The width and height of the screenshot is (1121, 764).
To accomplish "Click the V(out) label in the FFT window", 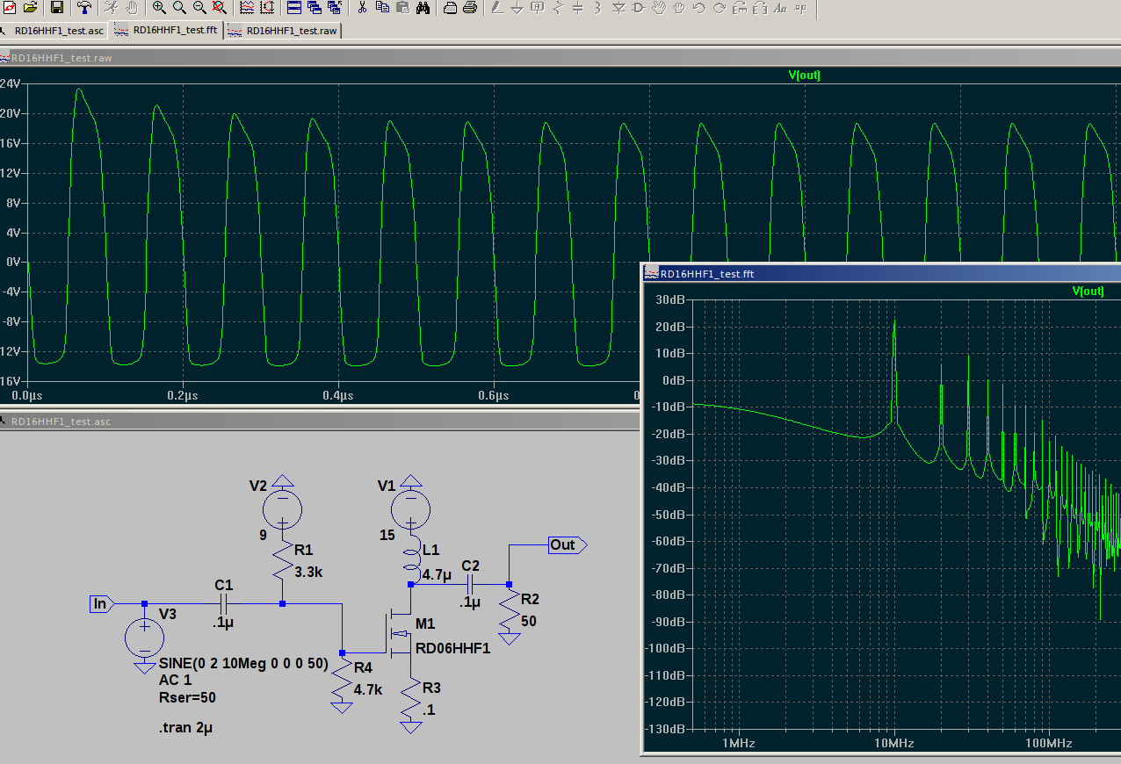I will coord(1088,291).
